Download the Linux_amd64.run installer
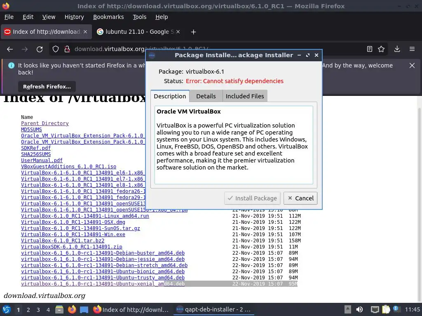Screen dimensions: 422x316 pos(85,216)
